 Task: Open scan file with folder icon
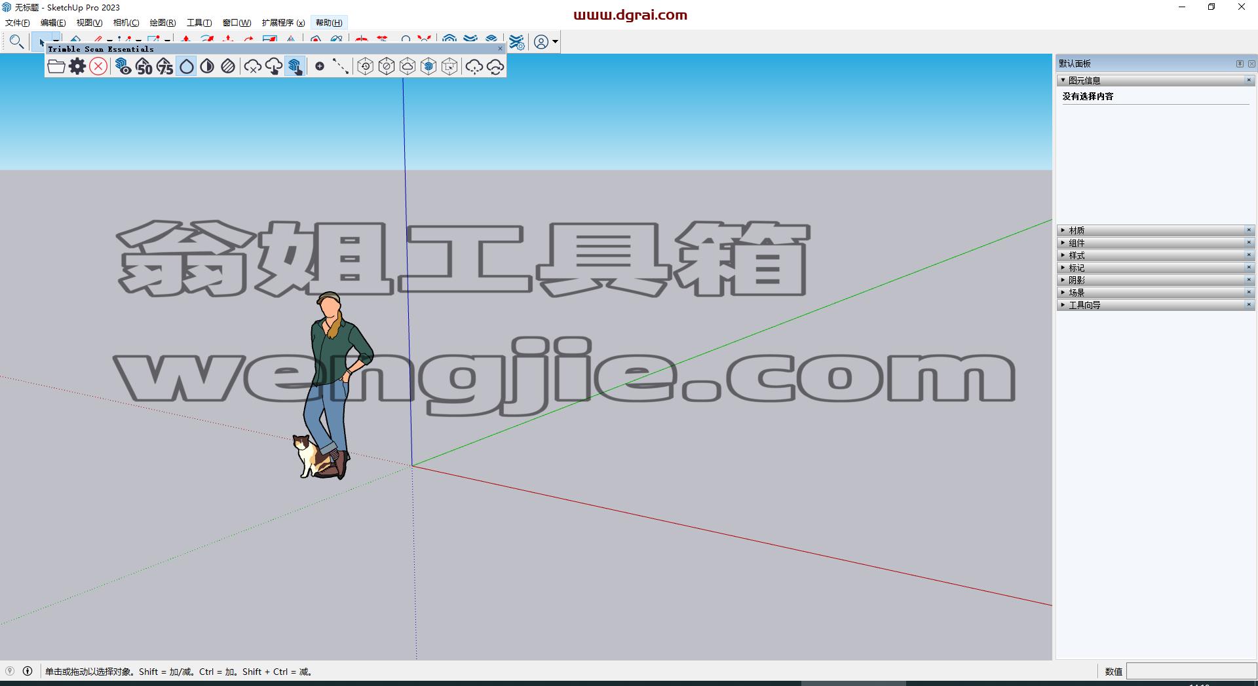coord(56,66)
